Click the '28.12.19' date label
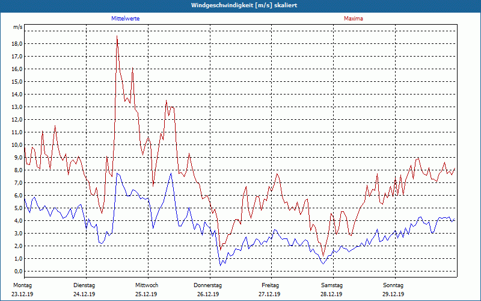Viewport: 481px width, 301px height. (x=331, y=294)
